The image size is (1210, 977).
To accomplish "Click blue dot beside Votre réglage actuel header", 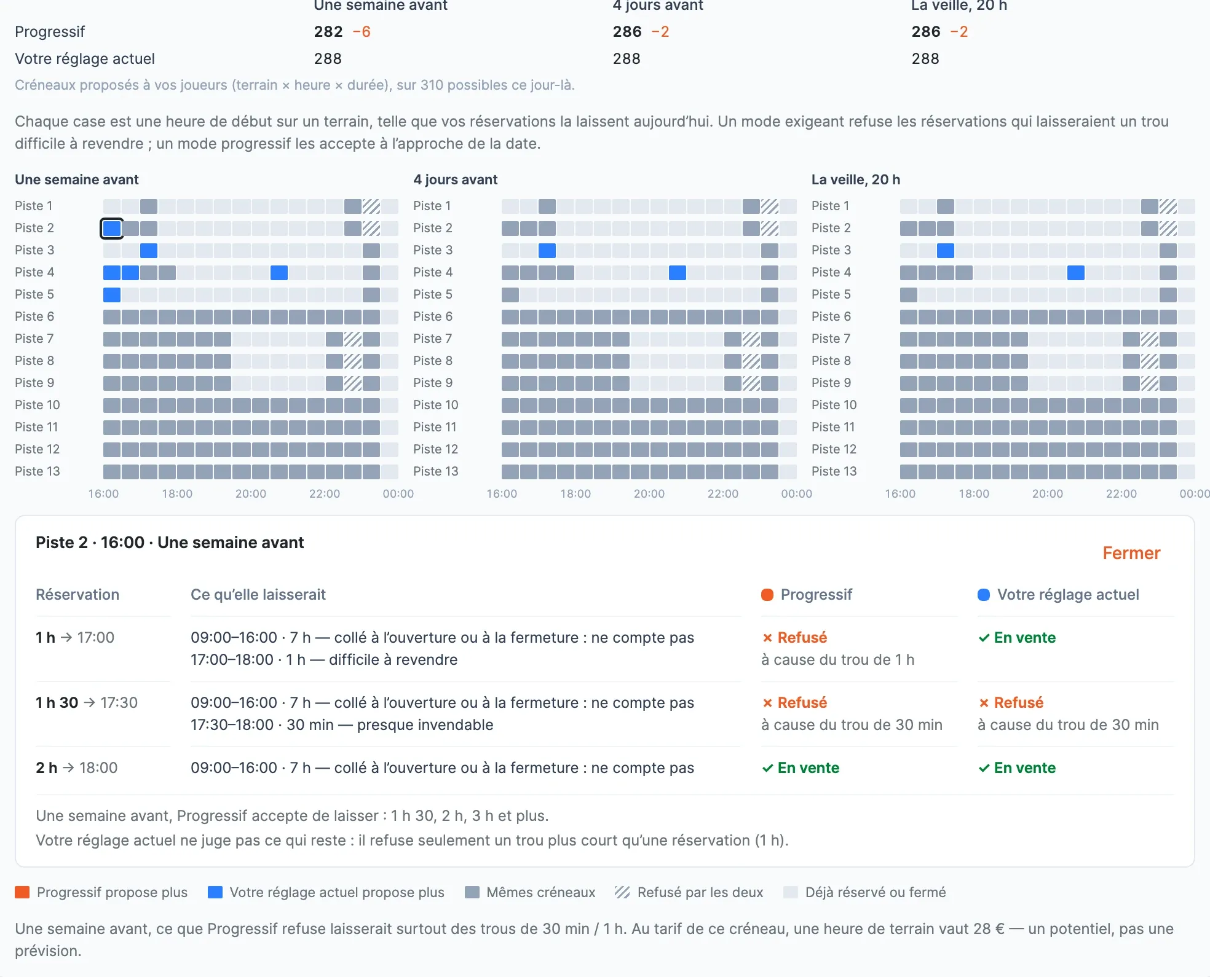I will coord(984,595).
